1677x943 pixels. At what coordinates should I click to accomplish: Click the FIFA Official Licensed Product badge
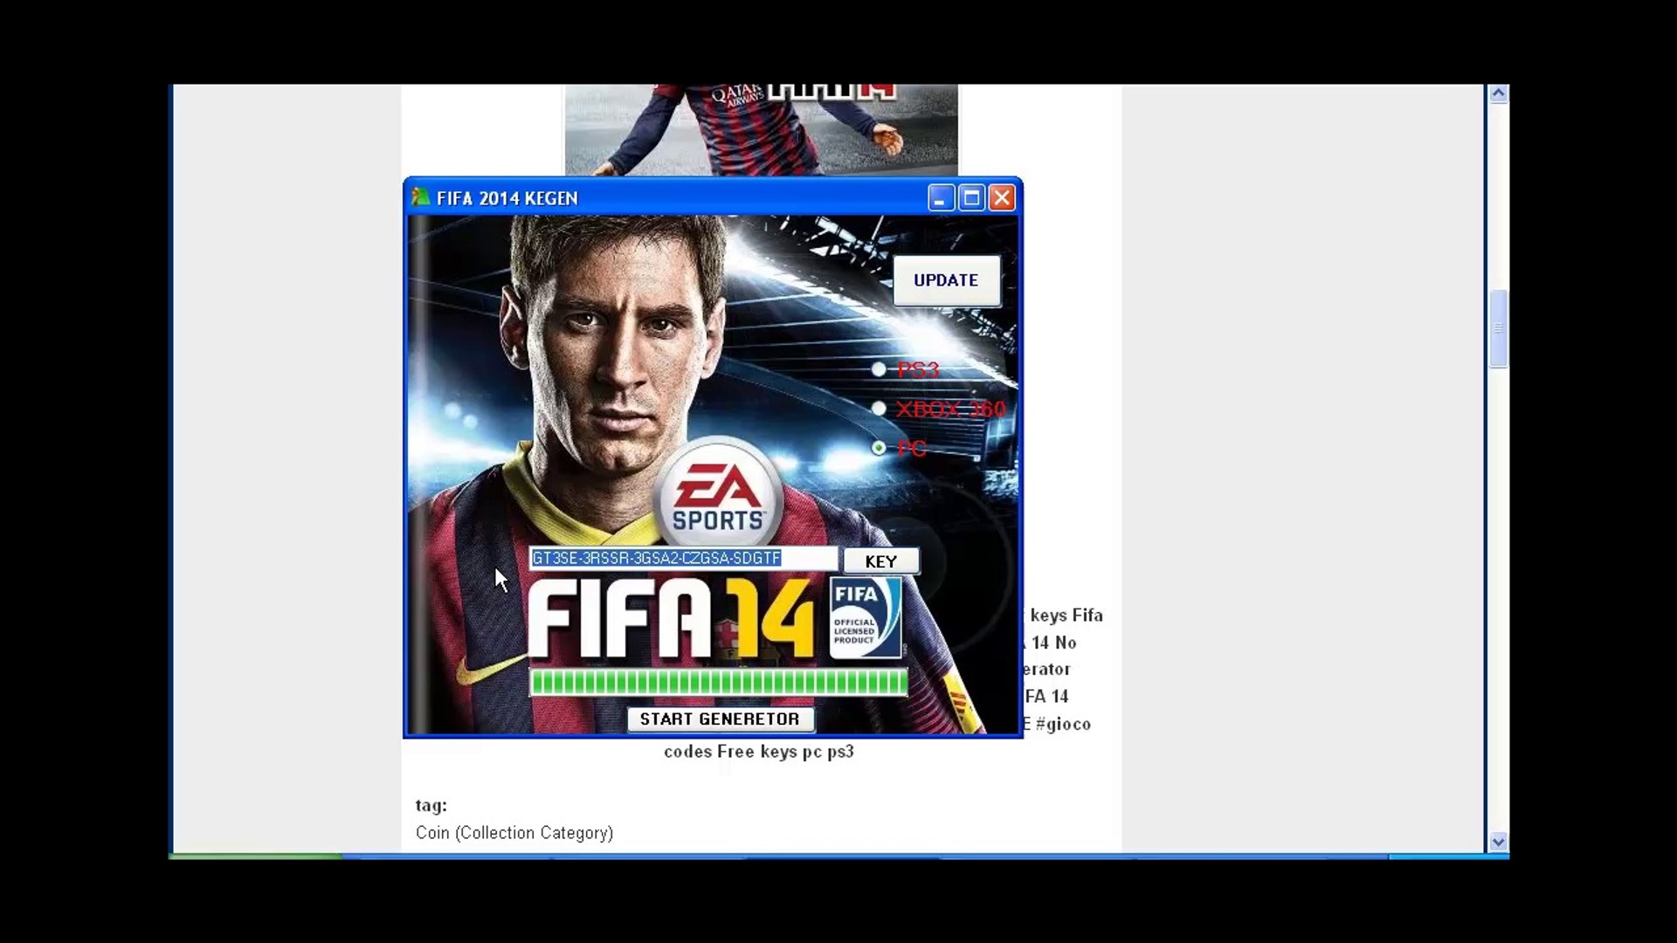[865, 617]
